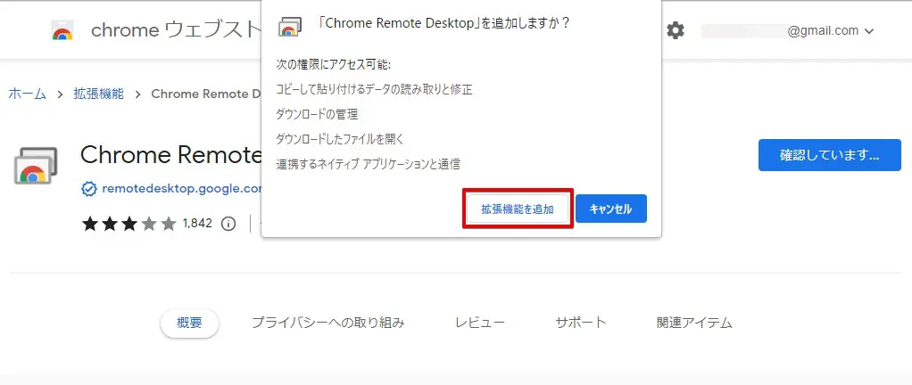The height and width of the screenshot is (385, 912).
Task: Click the Chrome Web Store rainbow logo
Action: (62, 31)
